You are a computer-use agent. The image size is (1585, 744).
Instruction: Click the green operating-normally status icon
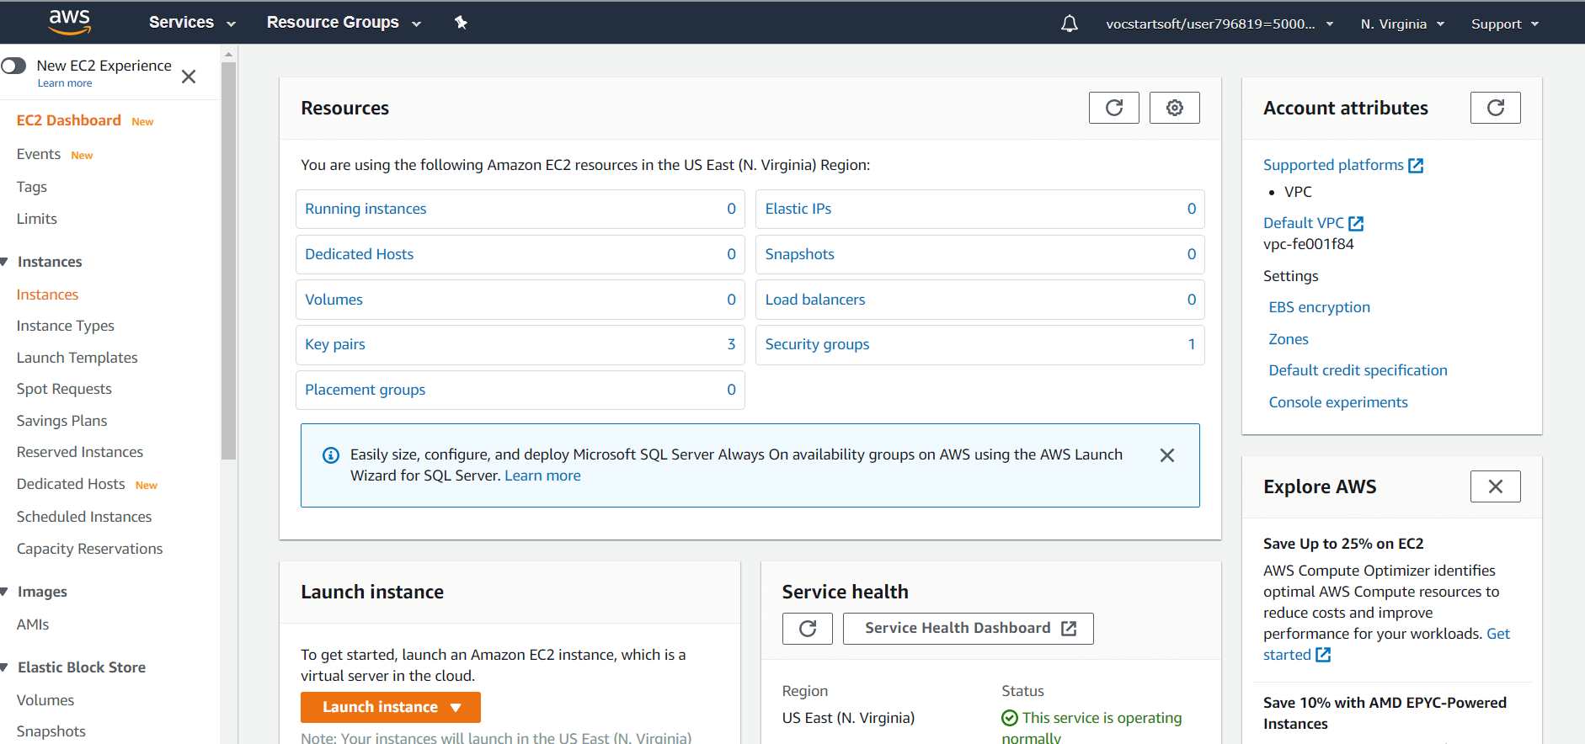tap(1010, 718)
